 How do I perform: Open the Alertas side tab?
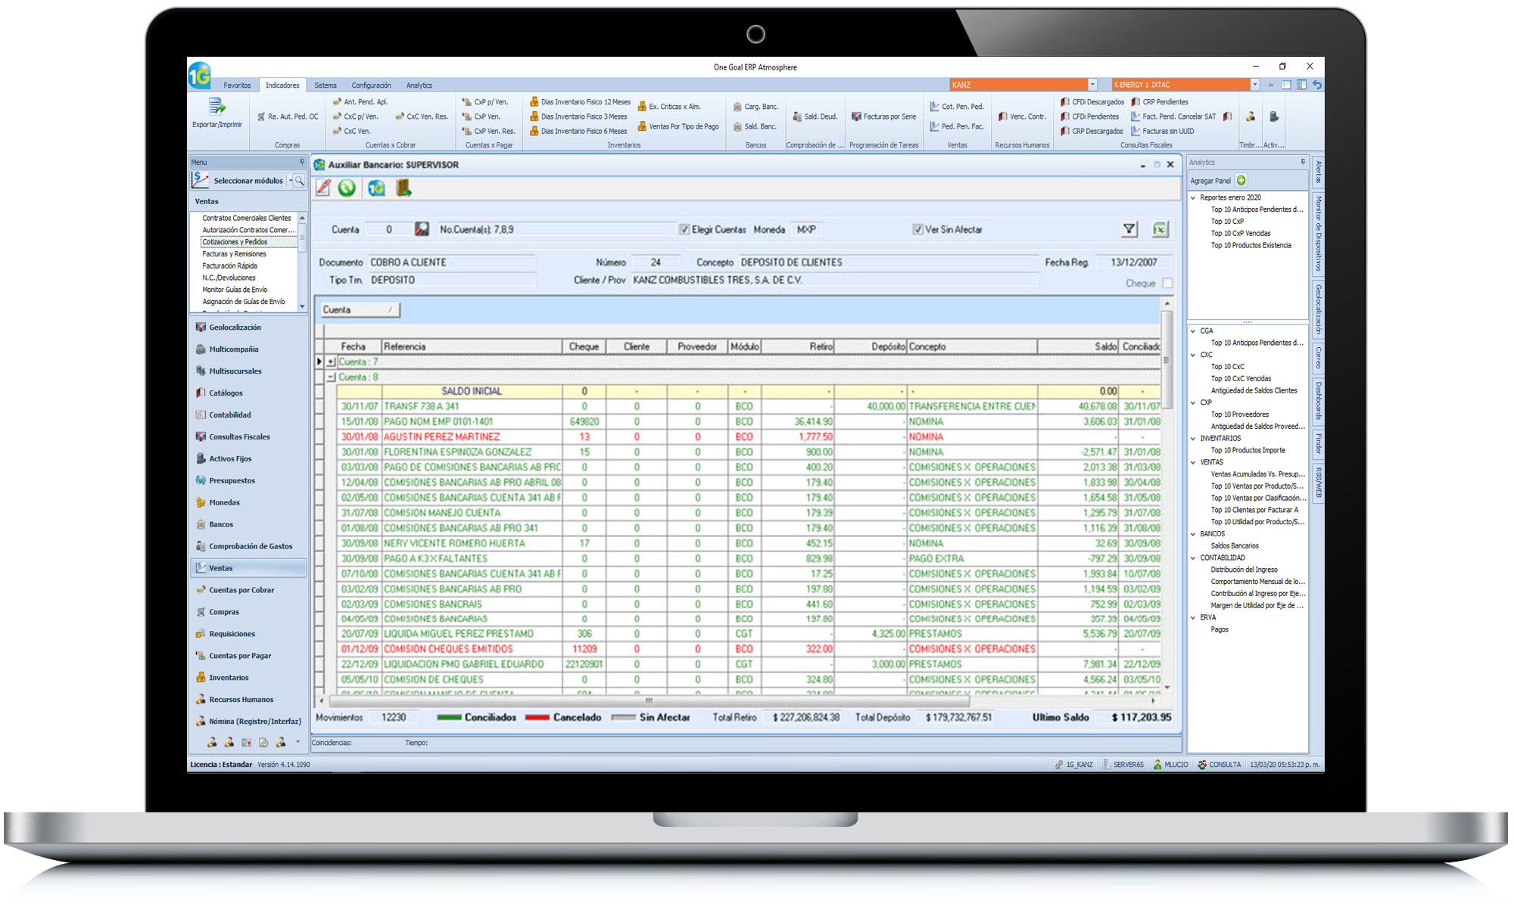point(1318,172)
